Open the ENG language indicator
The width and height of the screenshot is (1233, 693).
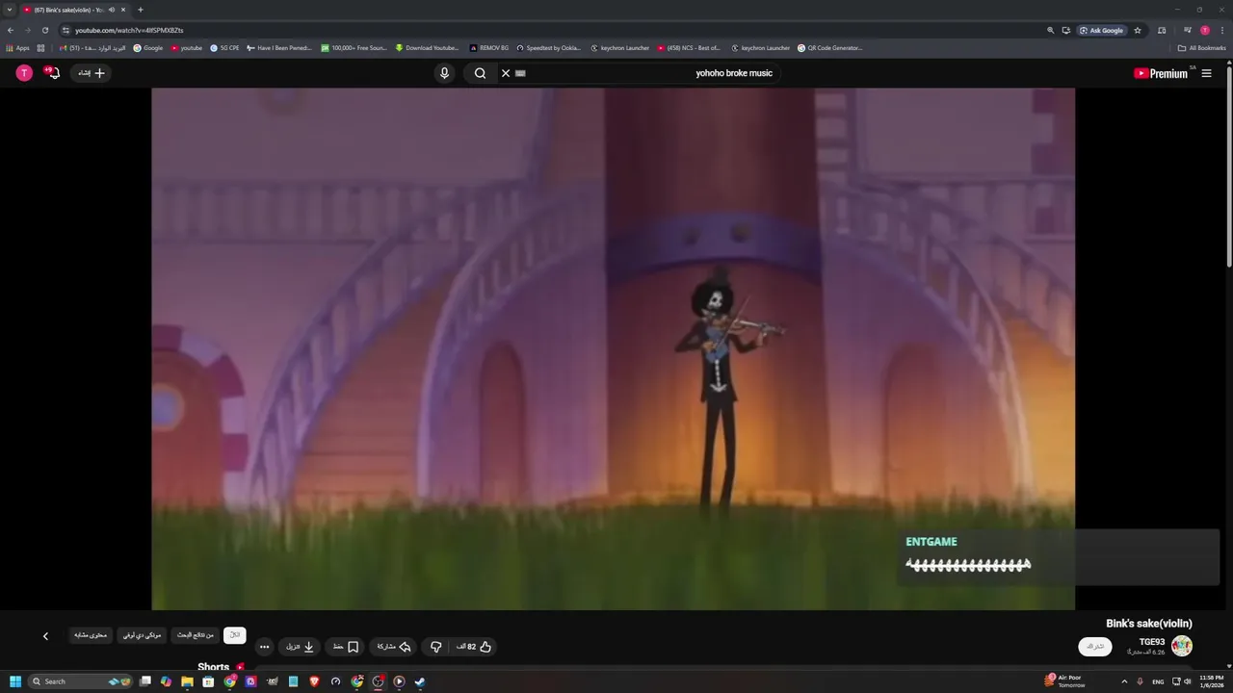1158,681
